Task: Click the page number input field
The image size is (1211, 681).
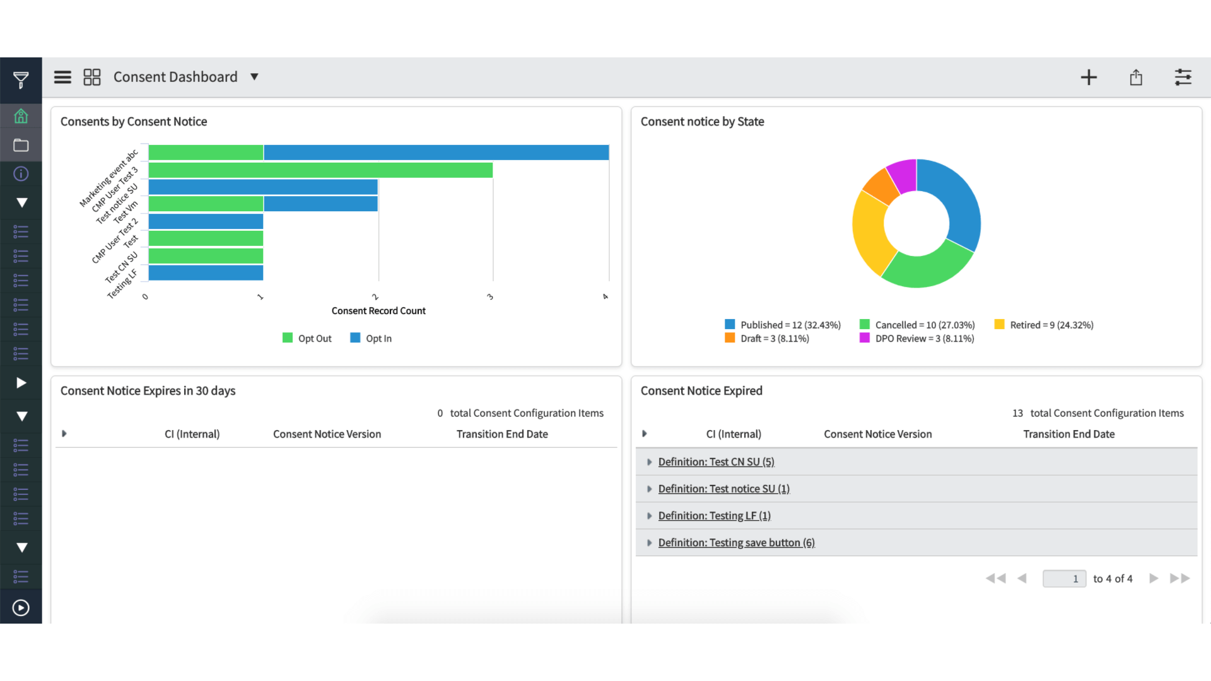Action: coord(1064,578)
